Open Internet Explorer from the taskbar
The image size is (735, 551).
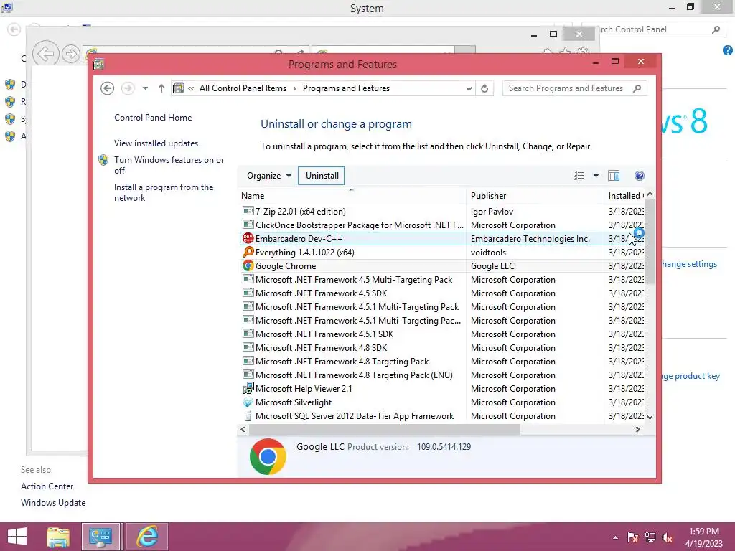147,537
